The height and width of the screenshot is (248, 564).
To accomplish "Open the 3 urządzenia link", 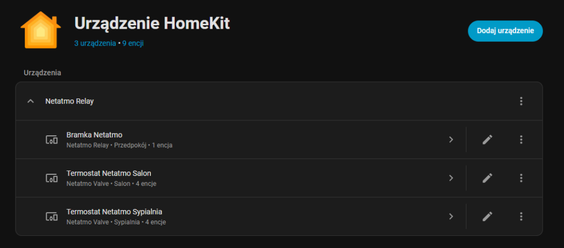I will coord(95,43).
